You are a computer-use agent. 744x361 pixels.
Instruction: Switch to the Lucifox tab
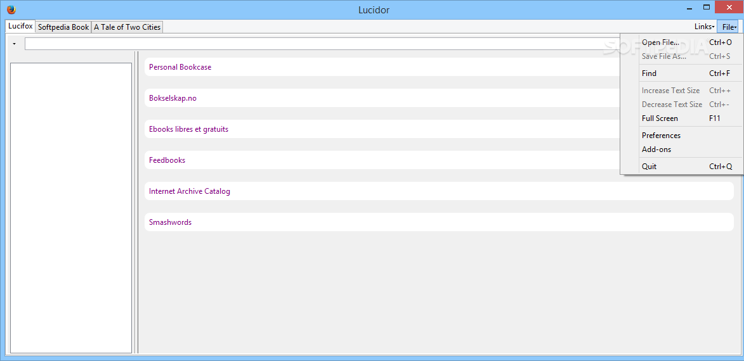pos(20,27)
